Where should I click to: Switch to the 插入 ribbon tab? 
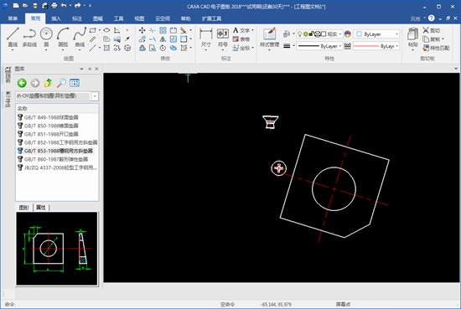[56, 18]
